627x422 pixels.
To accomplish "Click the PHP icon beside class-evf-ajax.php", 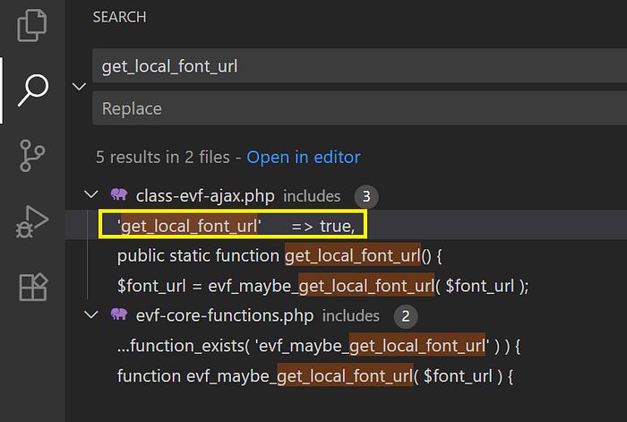I will [118, 195].
